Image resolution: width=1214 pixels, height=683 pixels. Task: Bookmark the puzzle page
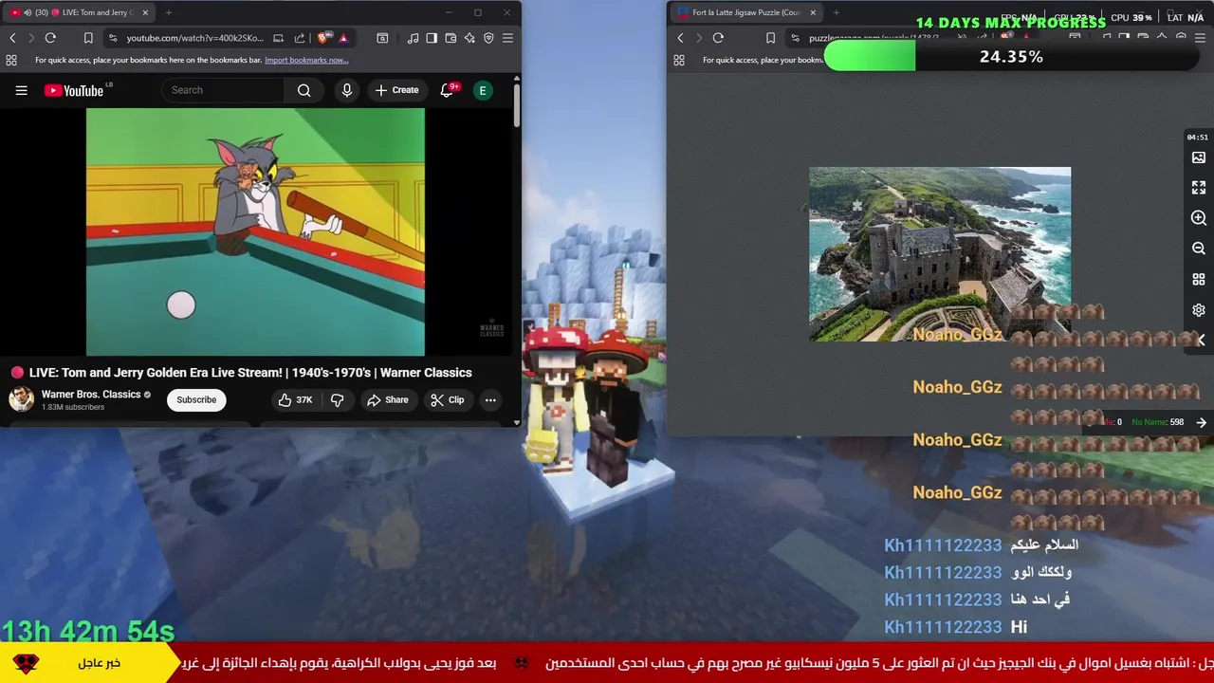point(770,38)
